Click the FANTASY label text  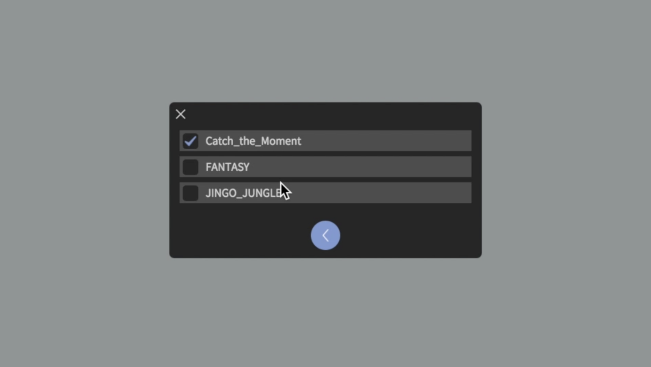point(227,167)
